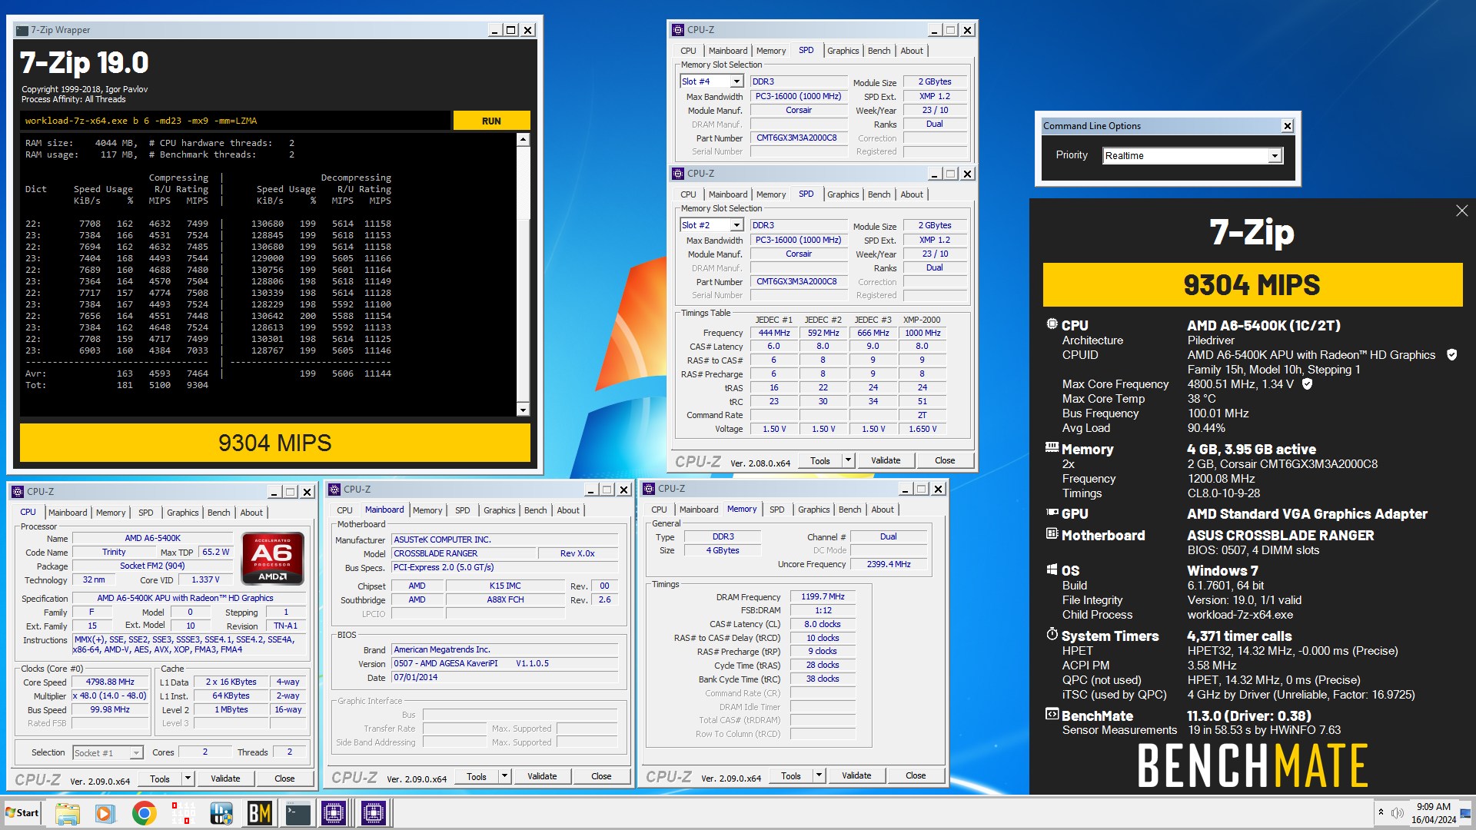This screenshot has width=1476, height=830.
Task: Click the 9304 MIPS score bar in 7-Zip Wrapper
Action: tap(274, 443)
